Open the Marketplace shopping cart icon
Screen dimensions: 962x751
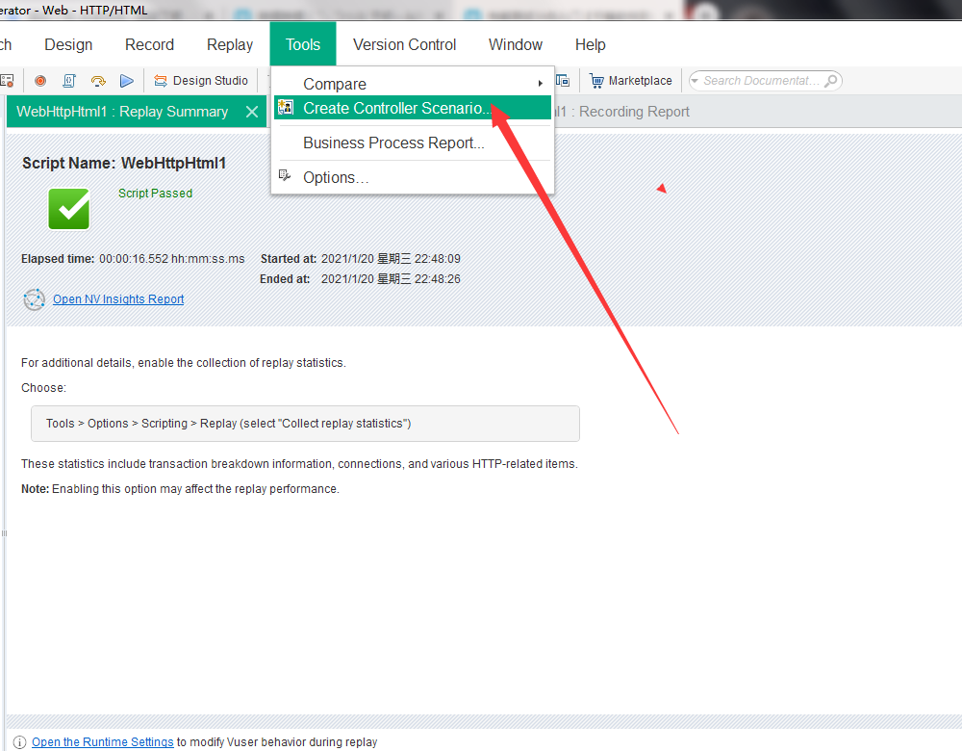pyautogui.click(x=596, y=81)
